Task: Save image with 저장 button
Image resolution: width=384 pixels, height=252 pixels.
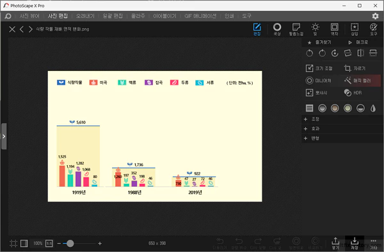Action: (x=355, y=244)
